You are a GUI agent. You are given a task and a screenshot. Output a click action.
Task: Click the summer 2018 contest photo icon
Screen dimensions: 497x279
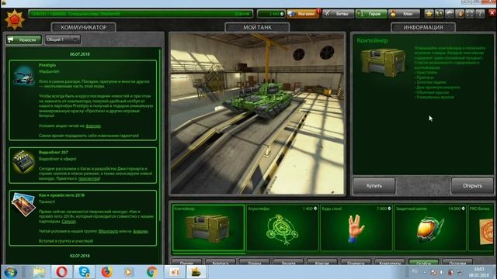click(23, 204)
